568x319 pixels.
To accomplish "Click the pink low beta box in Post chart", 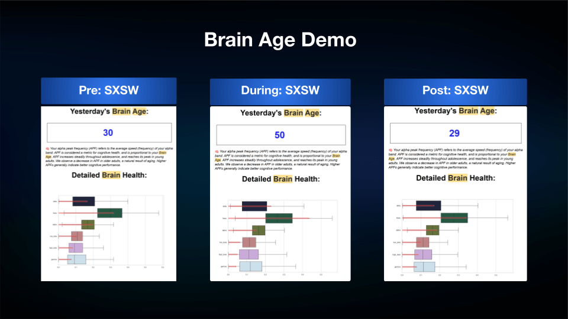I will coord(422,242).
